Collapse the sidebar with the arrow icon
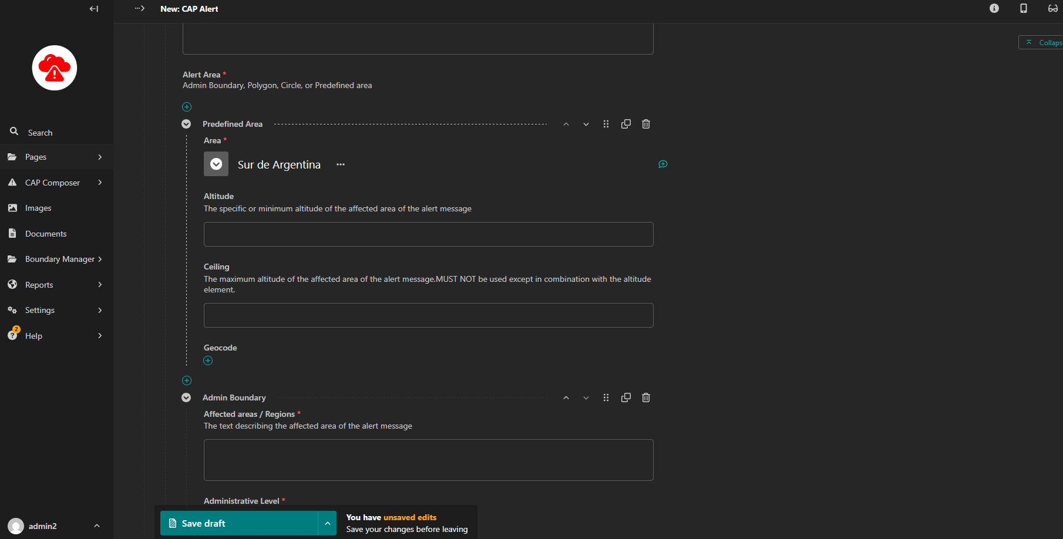 [94, 9]
